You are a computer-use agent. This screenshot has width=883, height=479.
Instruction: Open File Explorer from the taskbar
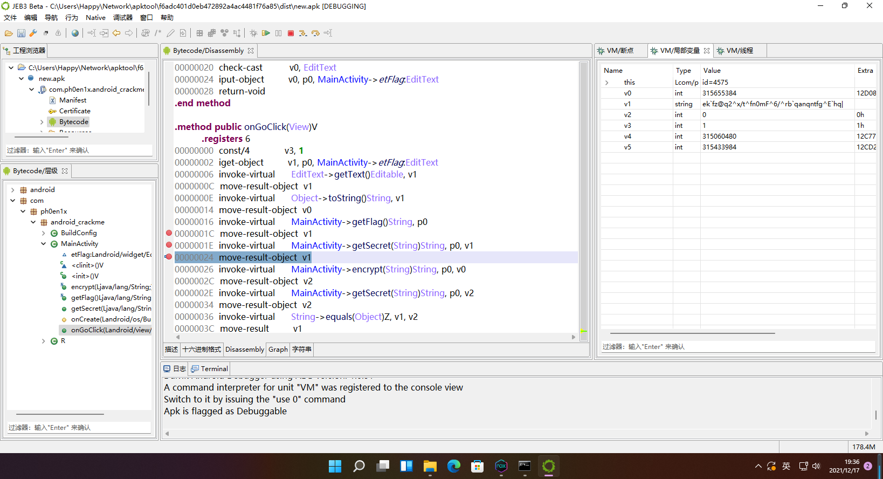pyautogui.click(x=430, y=466)
